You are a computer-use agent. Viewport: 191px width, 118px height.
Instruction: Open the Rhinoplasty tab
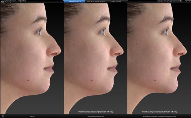pos(74,2)
